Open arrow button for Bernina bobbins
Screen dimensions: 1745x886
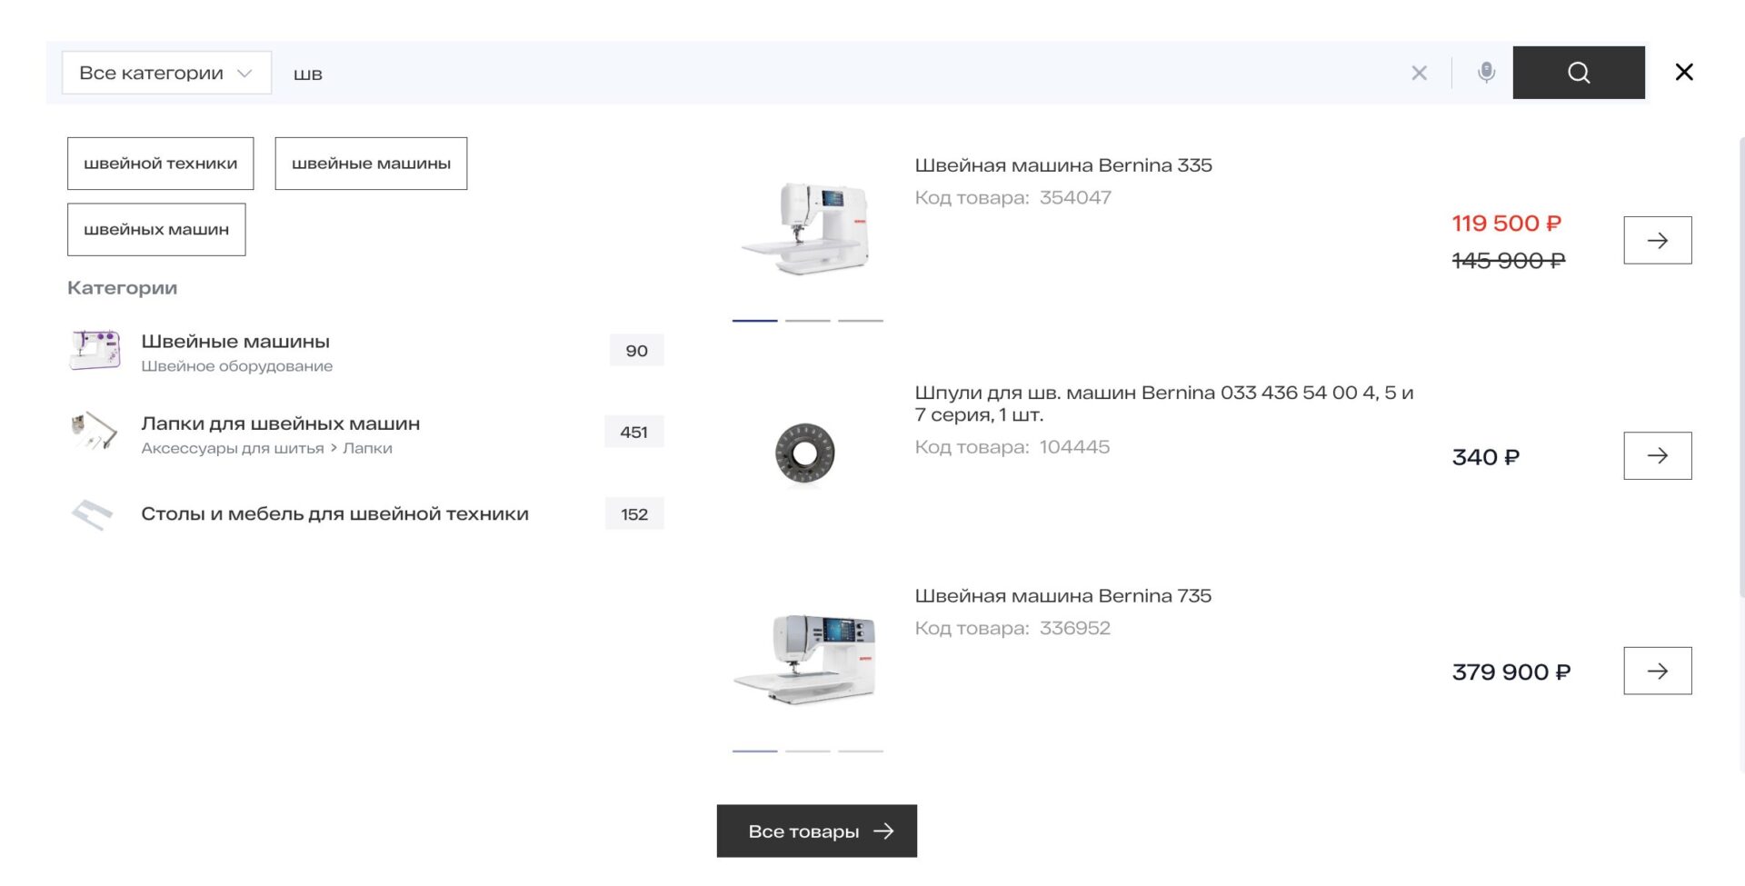(x=1657, y=455)
